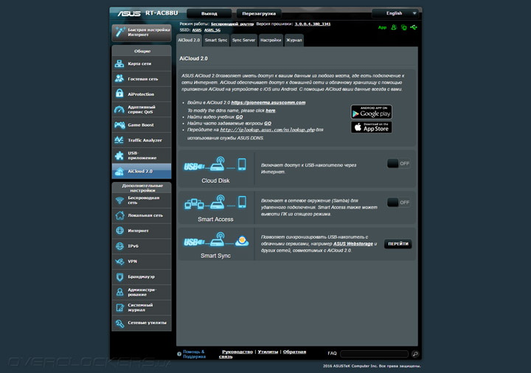531x373 pixels.
Task: Open the System Log notepad icon
Action: pos(119,307)
